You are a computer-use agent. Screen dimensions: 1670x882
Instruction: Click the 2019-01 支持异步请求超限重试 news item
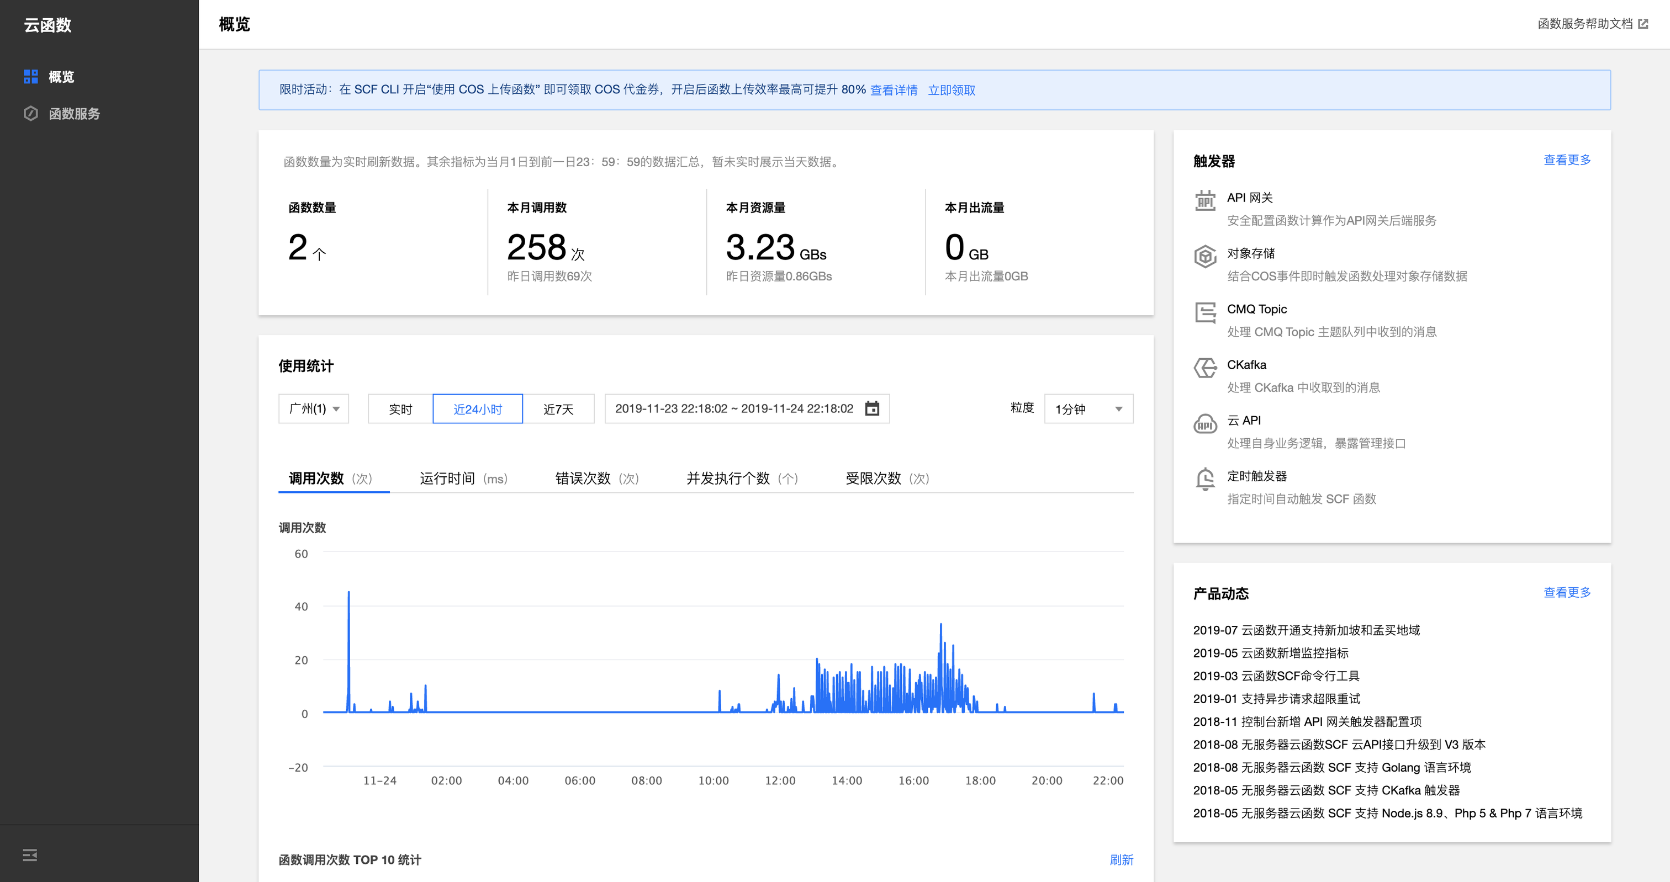1276,699
